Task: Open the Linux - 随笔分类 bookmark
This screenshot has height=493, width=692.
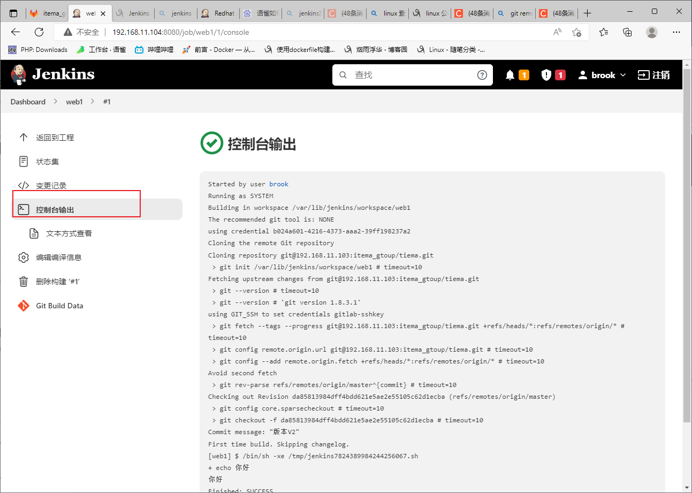Action: (451, 50)
